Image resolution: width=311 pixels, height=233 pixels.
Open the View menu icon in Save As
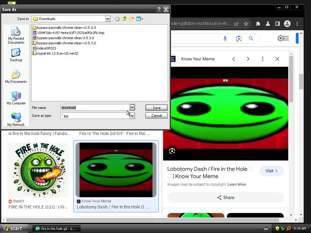[140, 19]
